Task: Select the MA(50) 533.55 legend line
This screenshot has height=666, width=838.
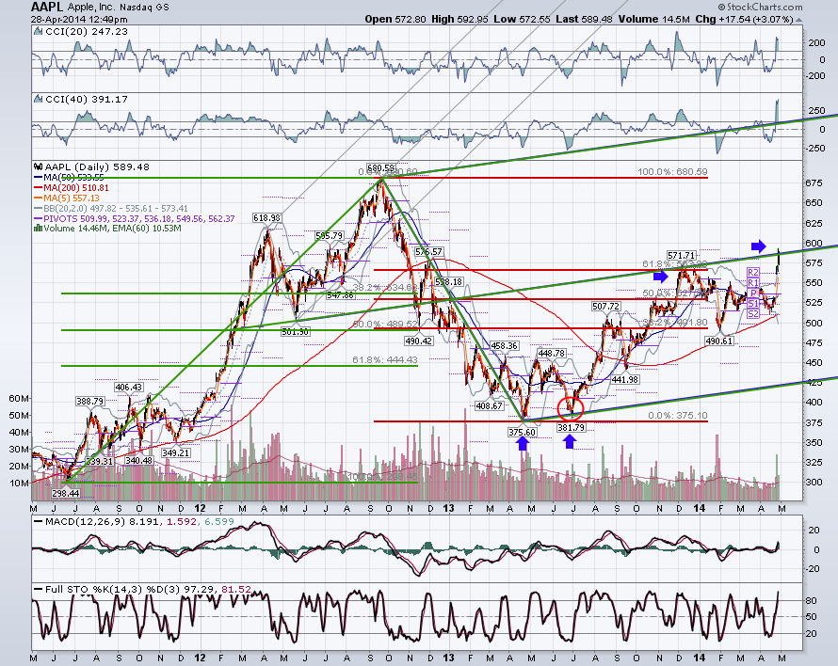Action: click(x=69, y=177)
